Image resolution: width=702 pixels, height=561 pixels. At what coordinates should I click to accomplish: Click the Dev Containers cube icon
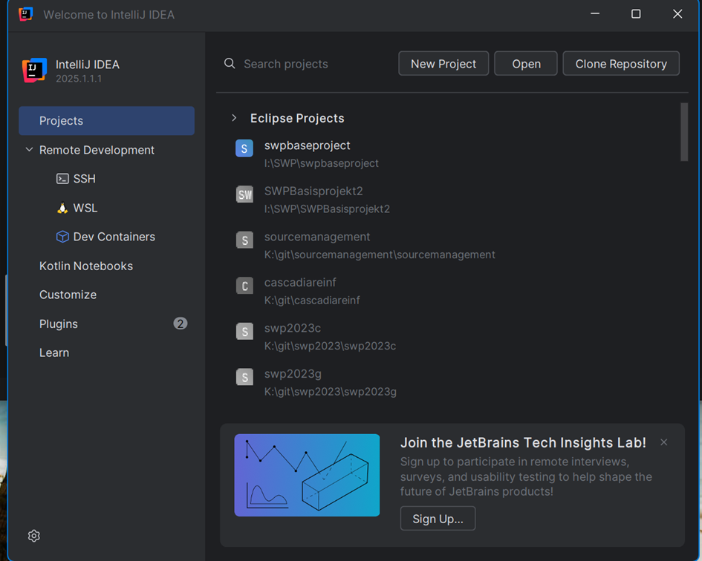[62, 237]
